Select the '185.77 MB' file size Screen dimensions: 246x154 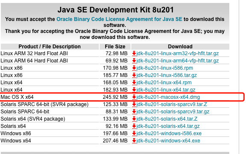point(115,75)
